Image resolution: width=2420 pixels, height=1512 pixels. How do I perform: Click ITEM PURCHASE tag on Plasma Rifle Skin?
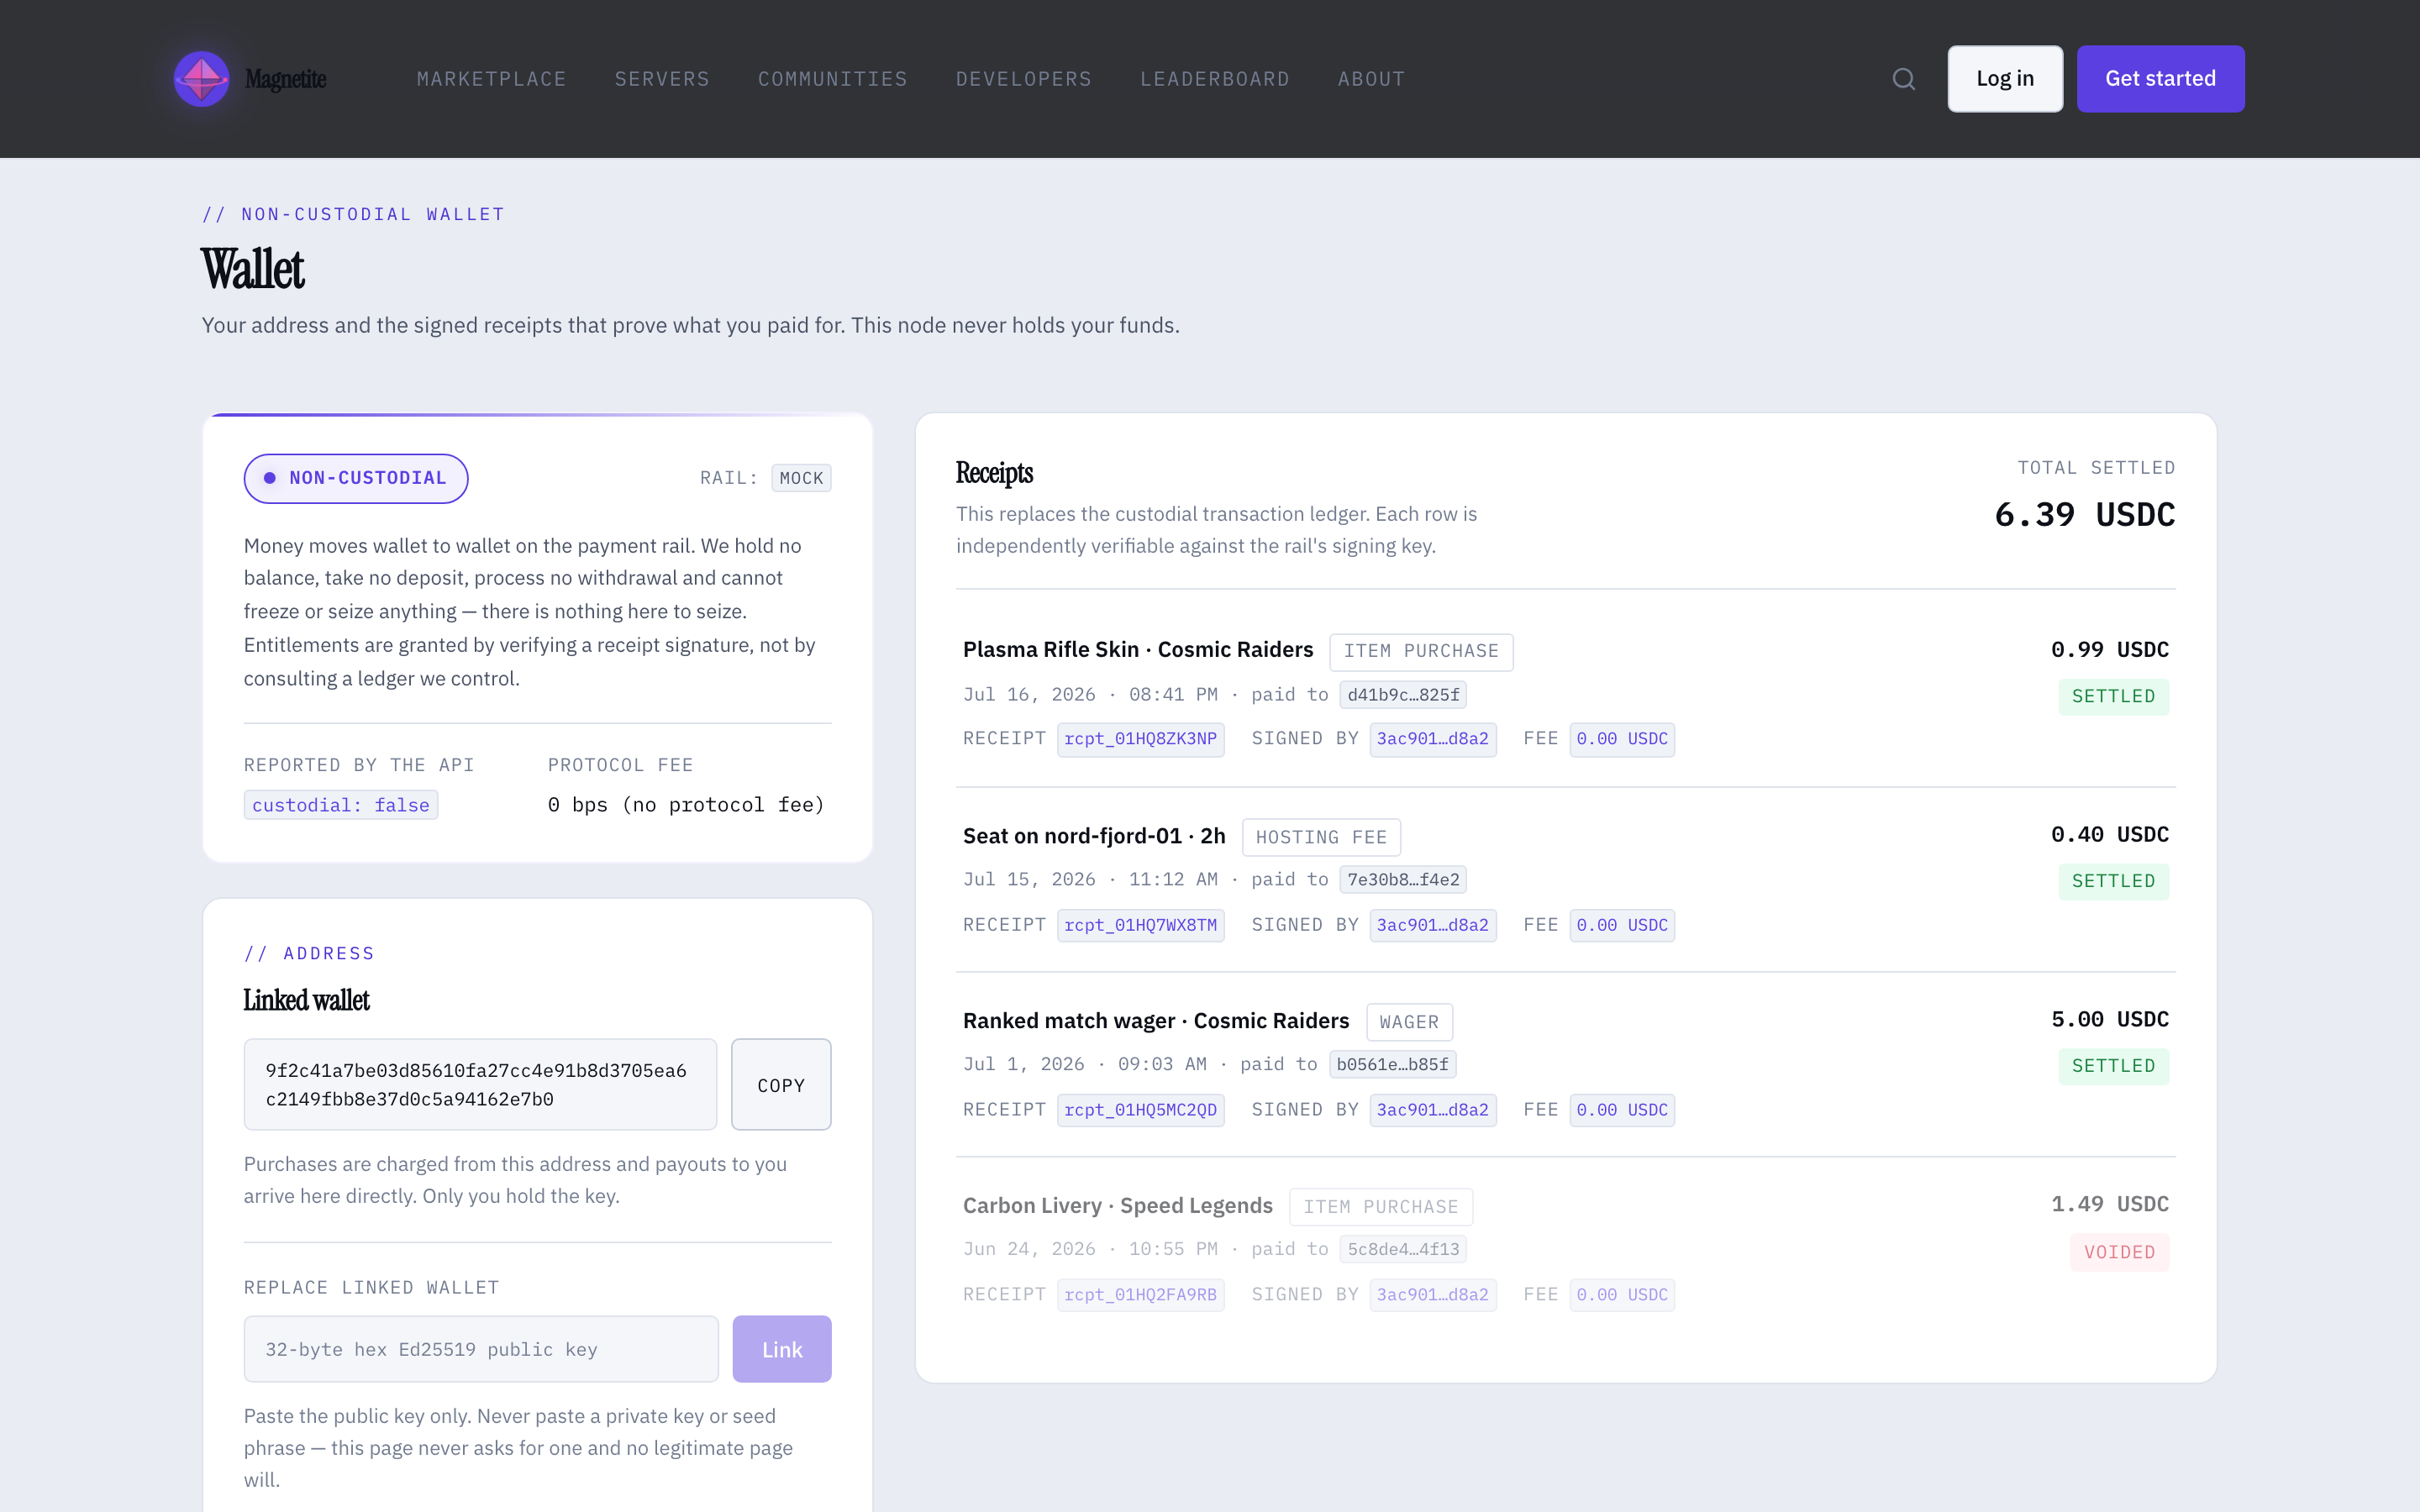pos(1421,652)
